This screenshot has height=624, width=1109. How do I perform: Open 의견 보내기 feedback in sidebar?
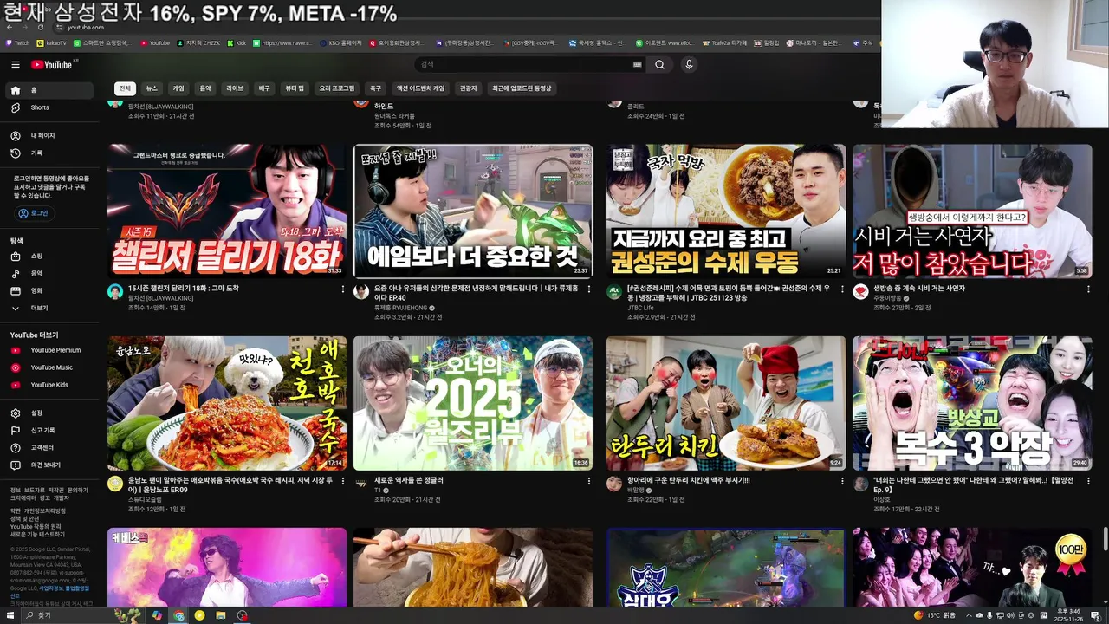50,465
